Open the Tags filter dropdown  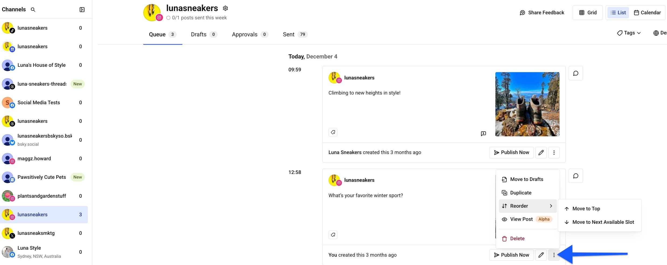coord(629,33)
